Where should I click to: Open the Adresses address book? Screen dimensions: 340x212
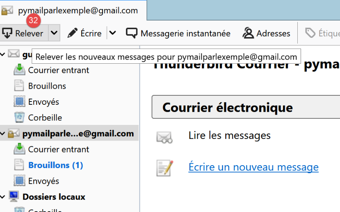coord(267,33)
